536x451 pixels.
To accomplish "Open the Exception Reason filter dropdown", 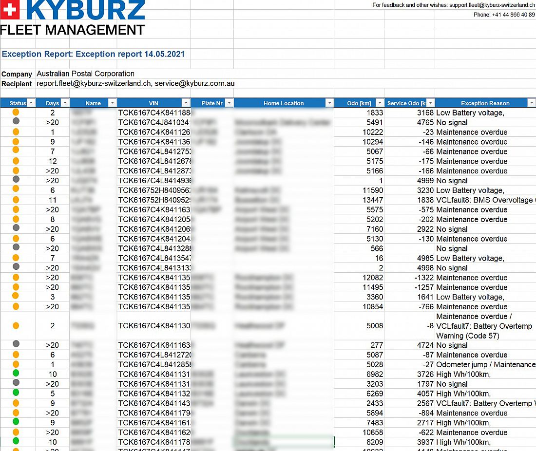I will 531,103.
